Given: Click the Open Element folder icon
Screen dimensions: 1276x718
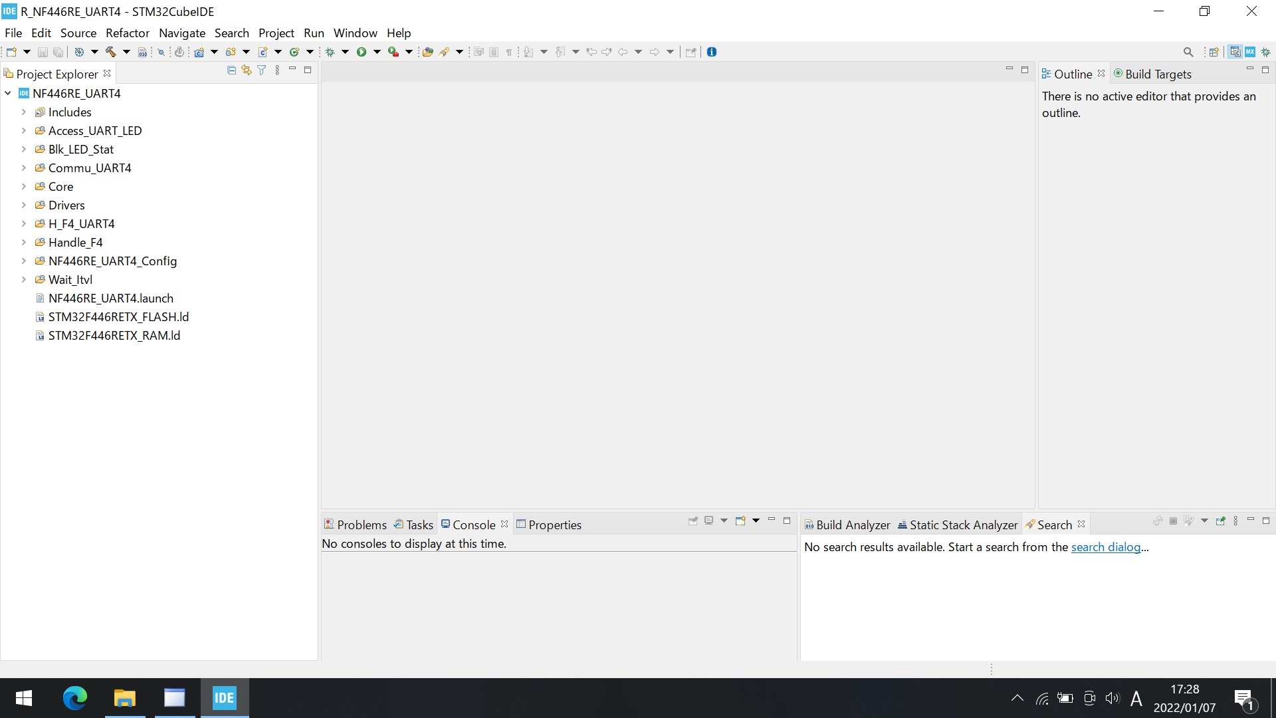Looking at the screenshot, I should click(428, 52).
